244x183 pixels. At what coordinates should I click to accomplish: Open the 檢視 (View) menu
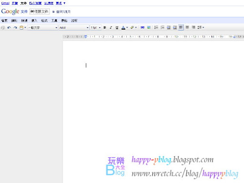click(x=24, y=20)
